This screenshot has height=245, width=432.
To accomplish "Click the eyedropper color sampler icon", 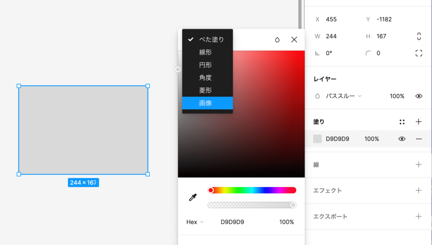I will coord(193,197).
